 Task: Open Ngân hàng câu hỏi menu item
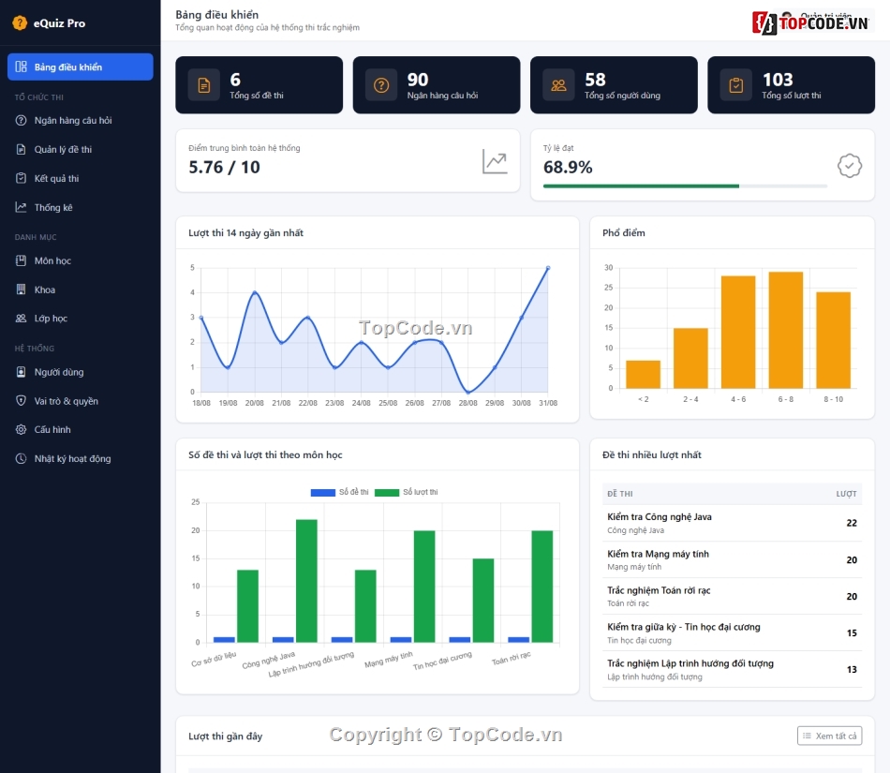(80, 120)
